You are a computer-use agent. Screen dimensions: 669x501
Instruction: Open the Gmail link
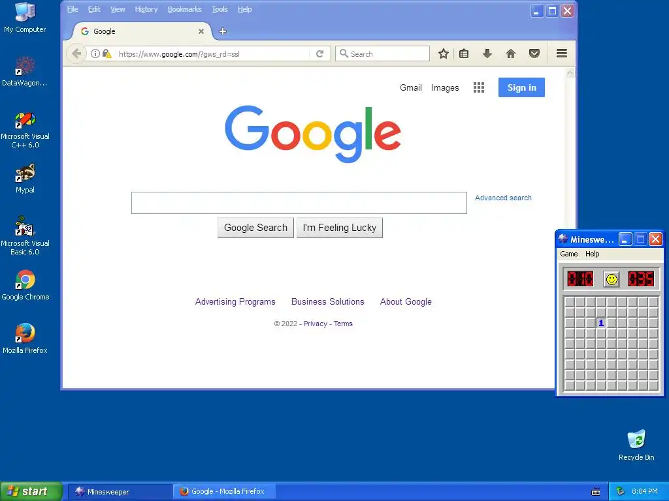[410, 88]
